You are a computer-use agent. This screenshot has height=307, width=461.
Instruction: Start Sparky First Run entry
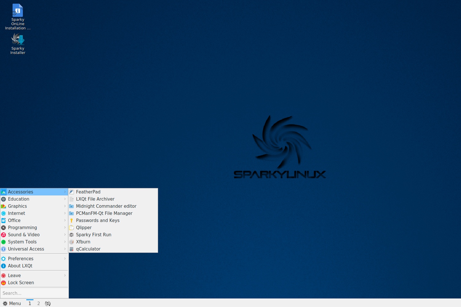(113, 235)
